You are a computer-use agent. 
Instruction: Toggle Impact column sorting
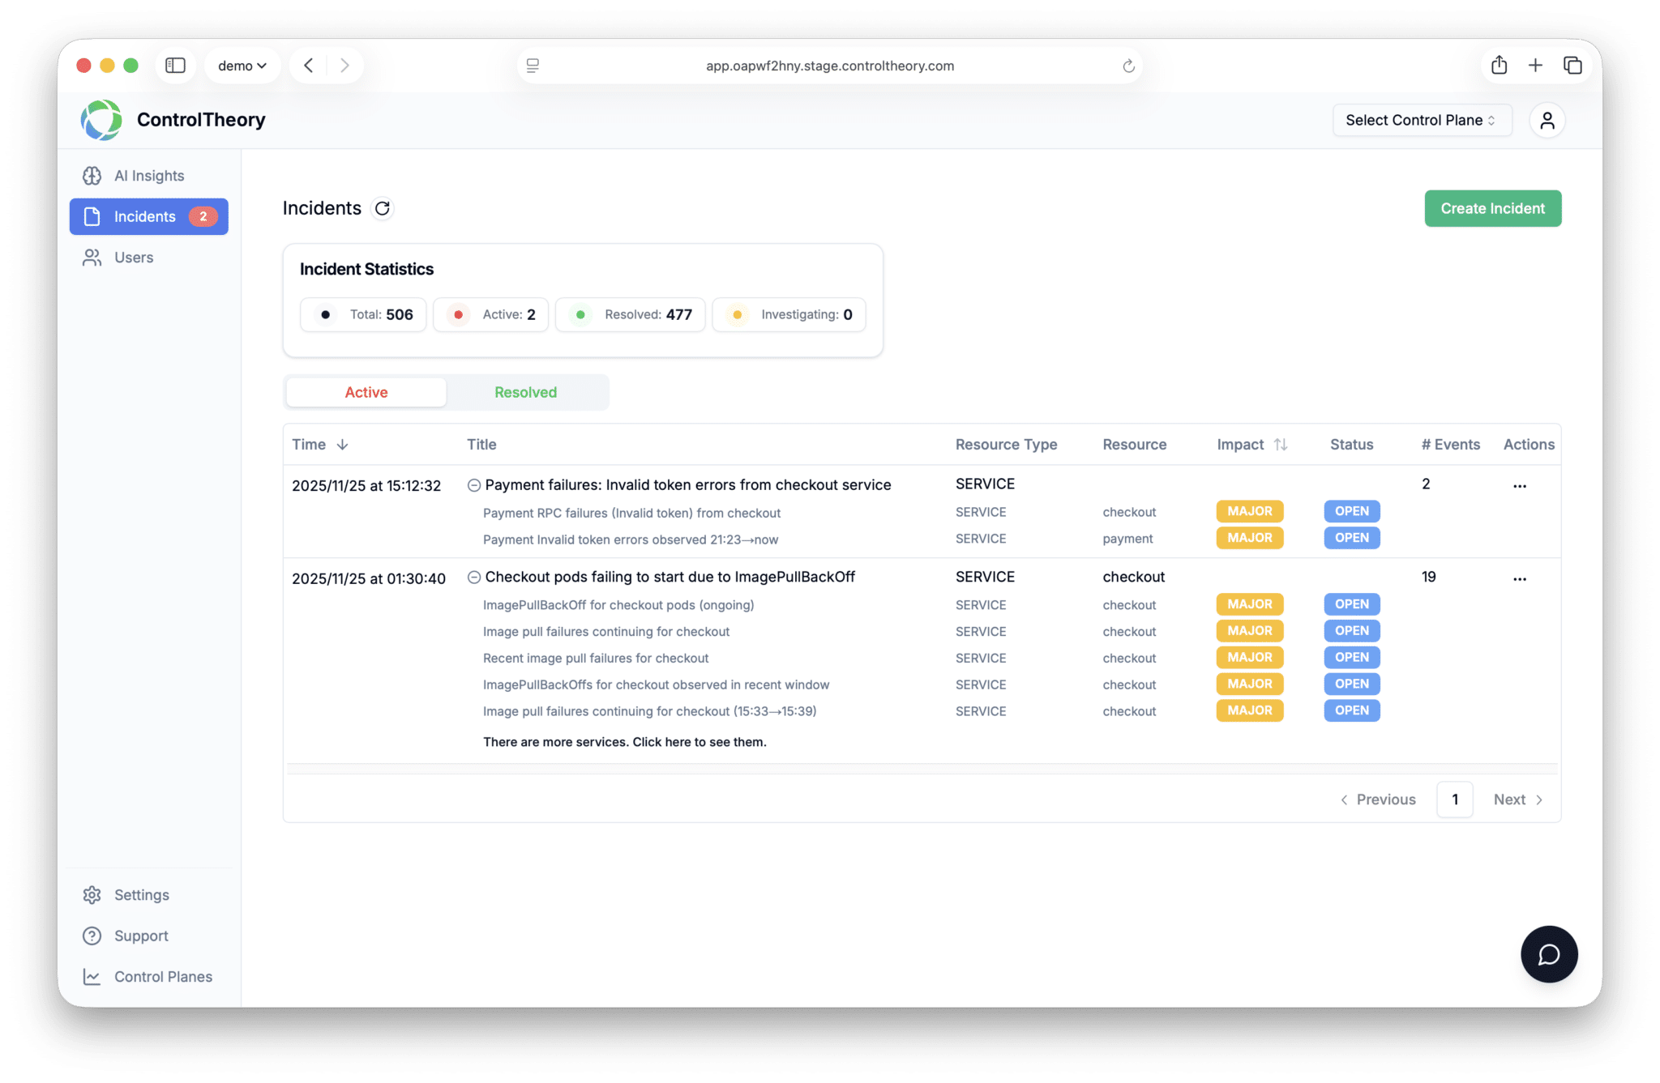coord(1280,445)
